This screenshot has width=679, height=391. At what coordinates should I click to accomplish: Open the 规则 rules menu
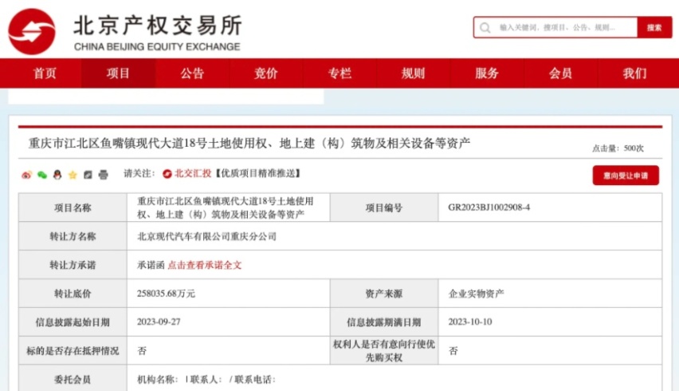pyautogui.click(x=413, y=73)
